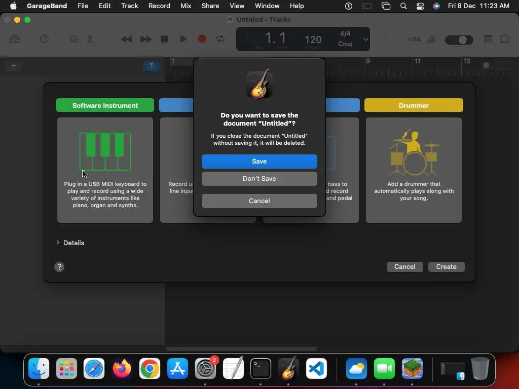This screenshot has height=389, width=519.
Task: Open the Notepad icon in toolbar
Action: click(488, 39)
